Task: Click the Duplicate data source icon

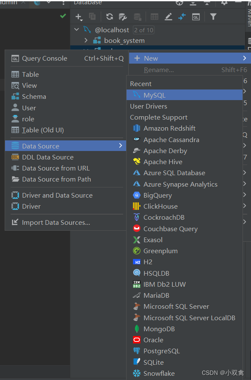Action: [93, 17]
